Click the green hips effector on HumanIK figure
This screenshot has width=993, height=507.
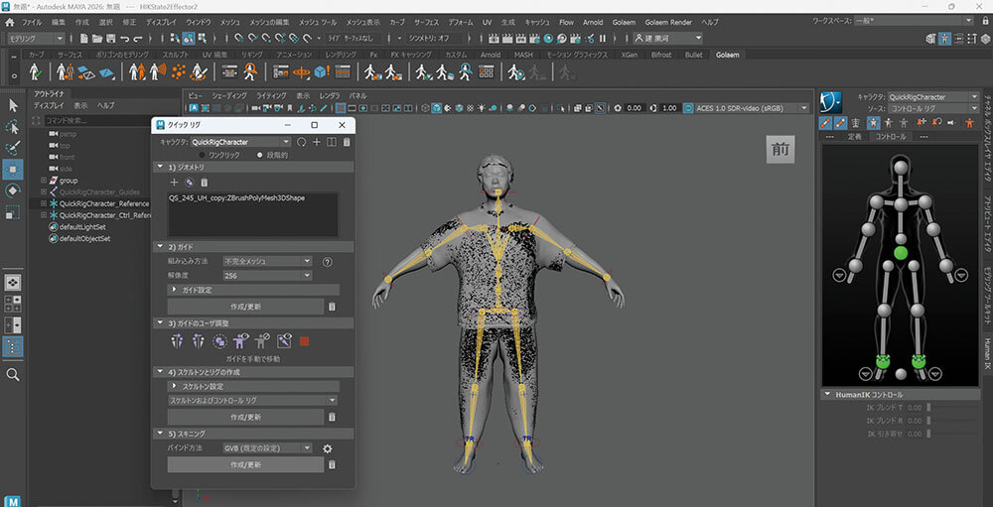point(901,254)
